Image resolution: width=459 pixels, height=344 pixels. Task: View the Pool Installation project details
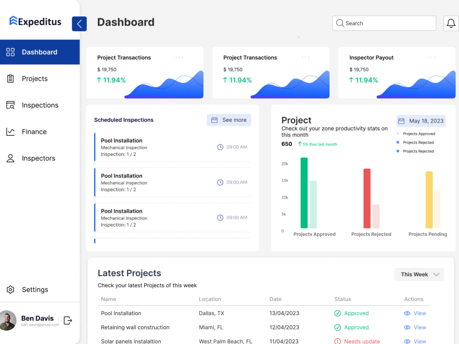pos(414,313)
